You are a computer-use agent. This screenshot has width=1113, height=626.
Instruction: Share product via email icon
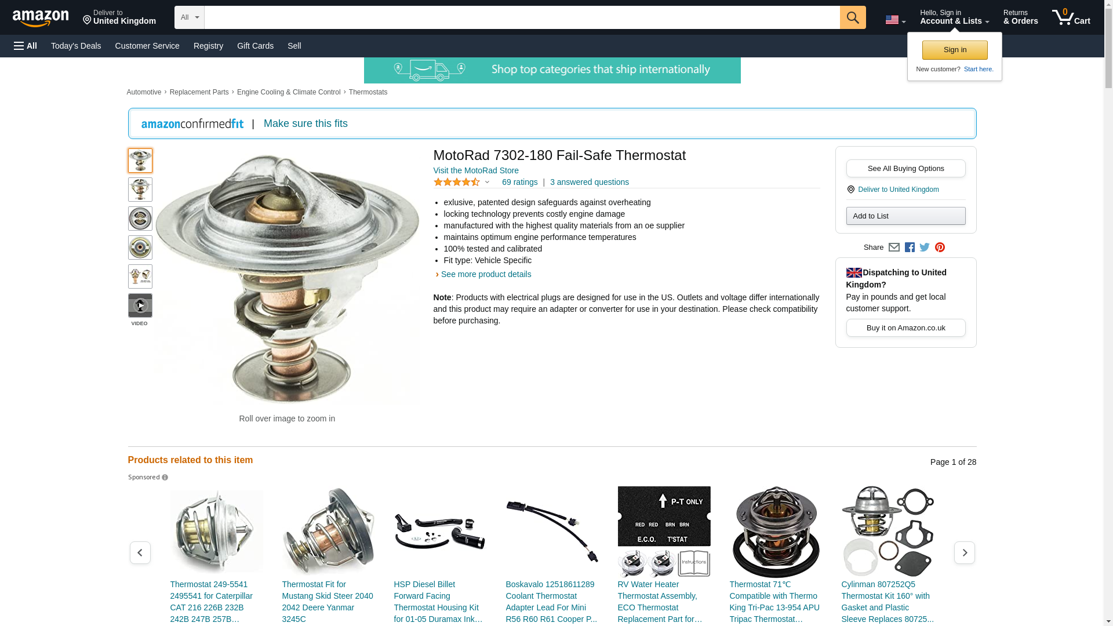[x=894, y=248]
